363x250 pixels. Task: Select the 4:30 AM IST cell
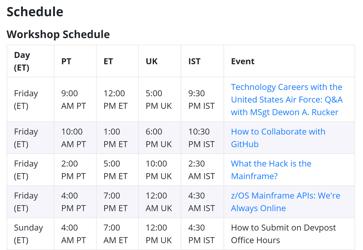pos(202,202)
